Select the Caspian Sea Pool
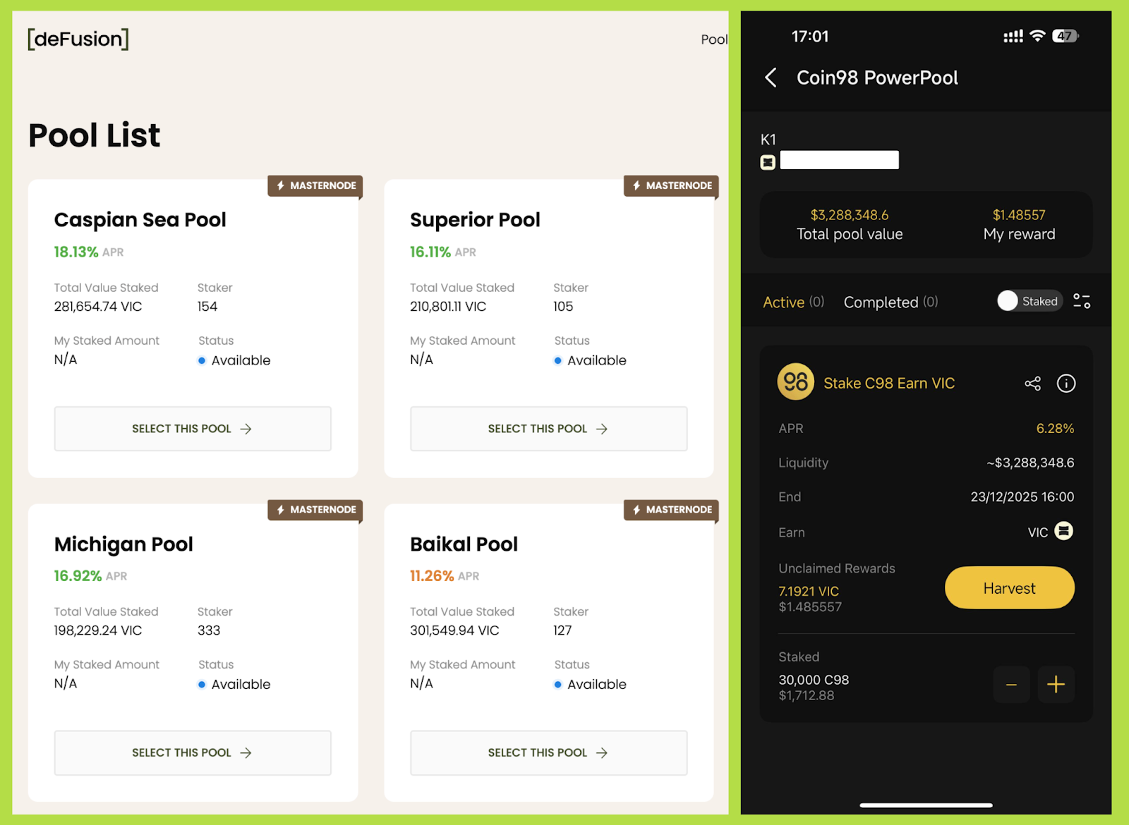The width and height of the screenshot is (1129, 825). coord(193,429)
